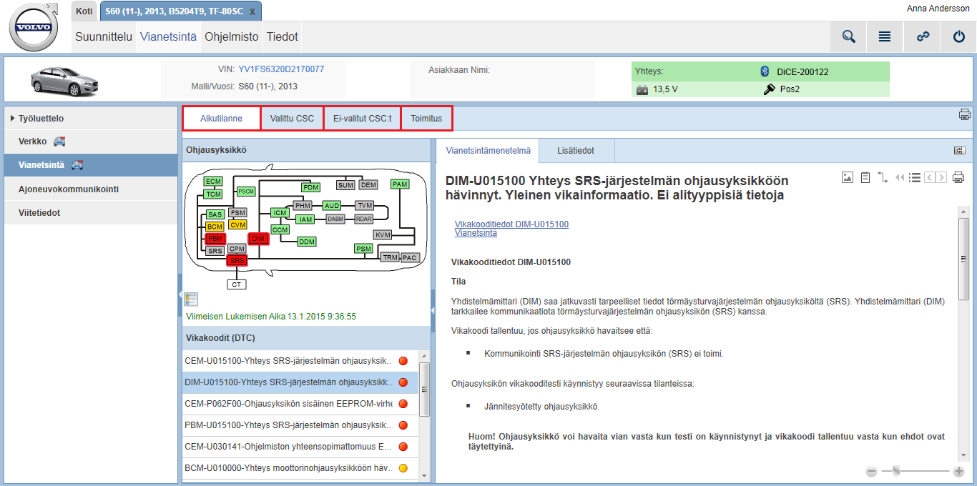Zoom out with the minus icon
Screen dimensions: 977x486
point(871,471)
